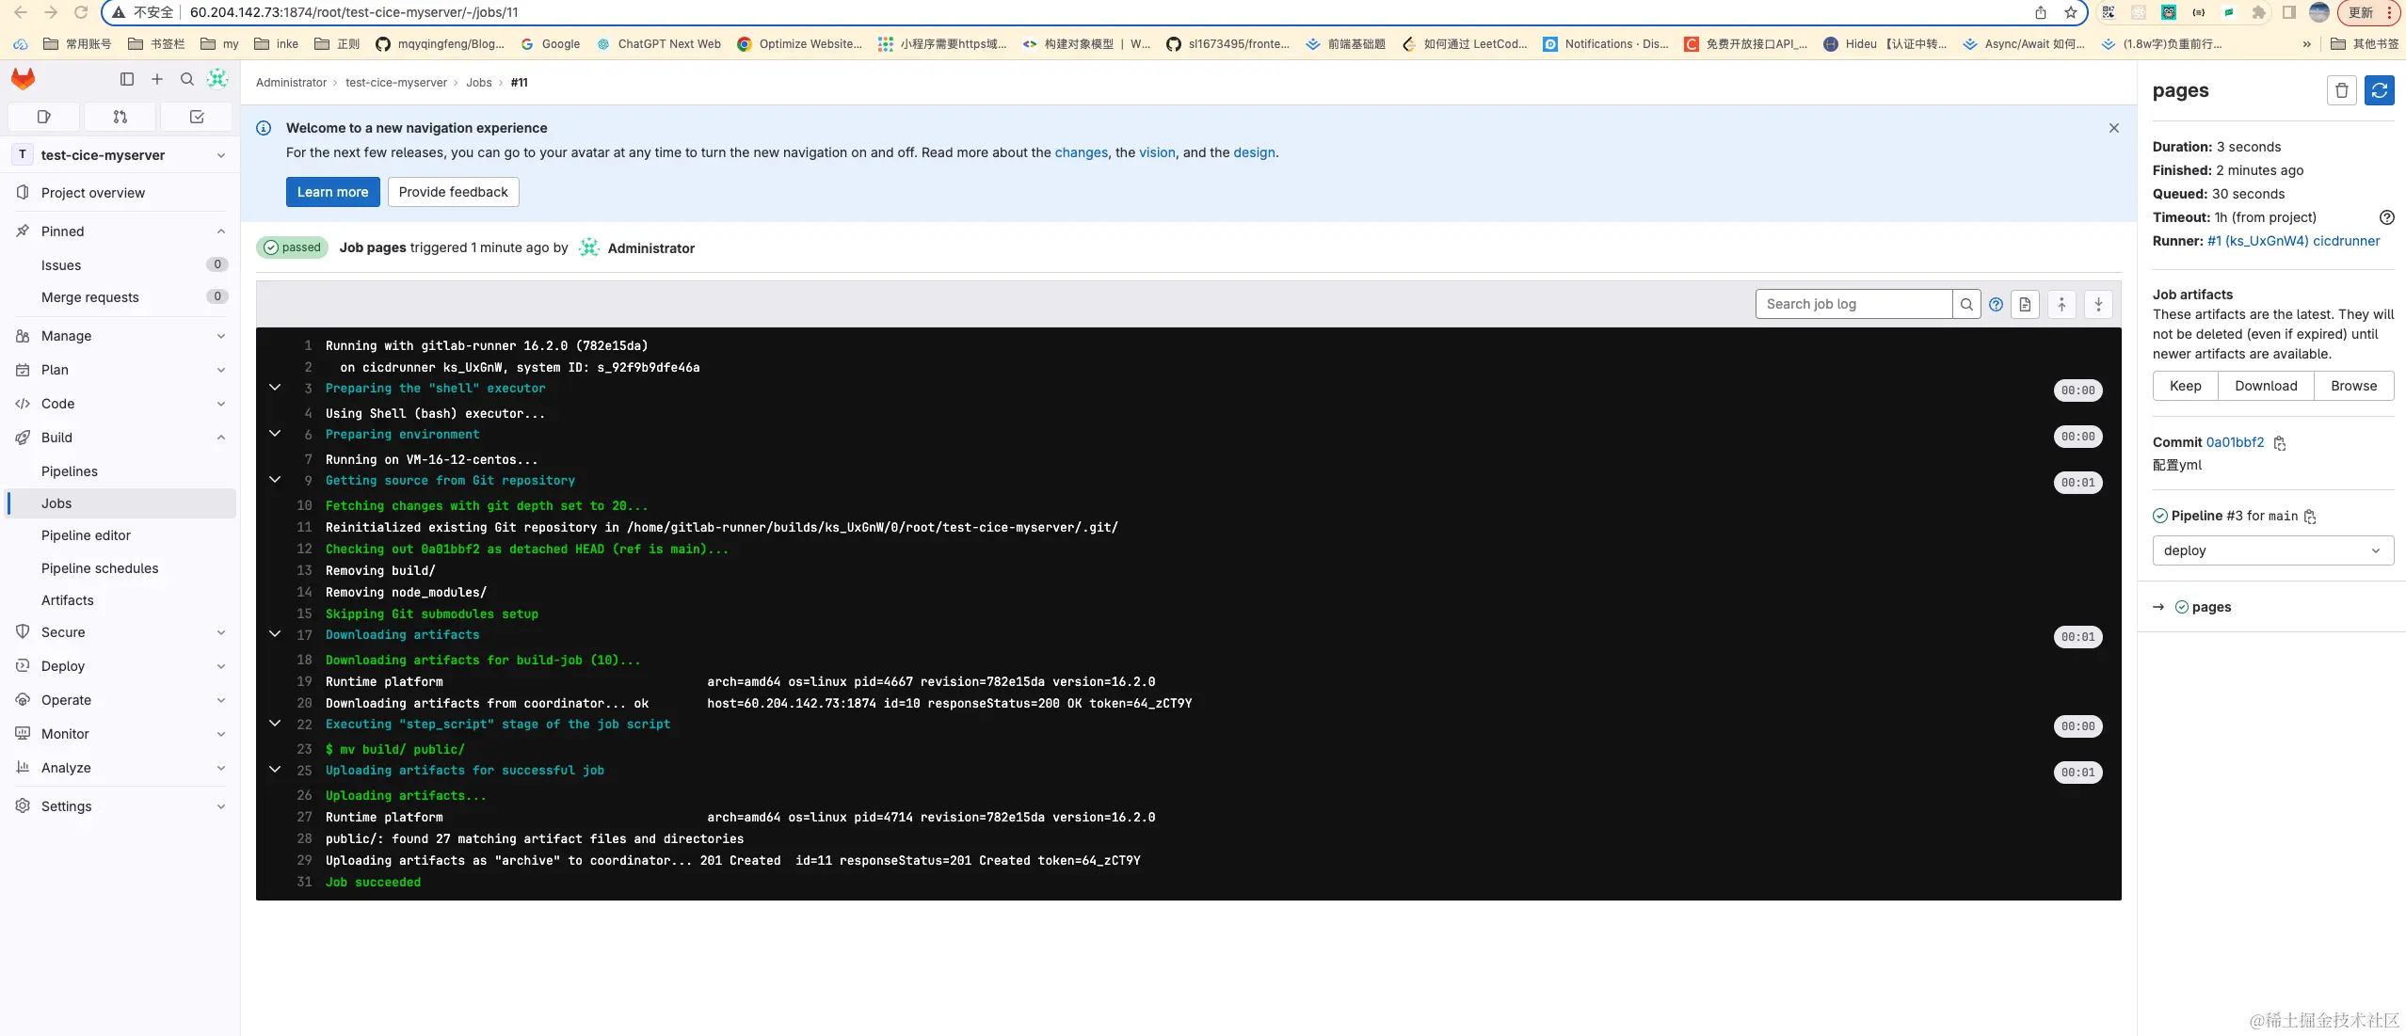The height and width of the screenshot is (1036, 2406).
Task: Focus the Search job log field
Action: tap(1853, 304)
